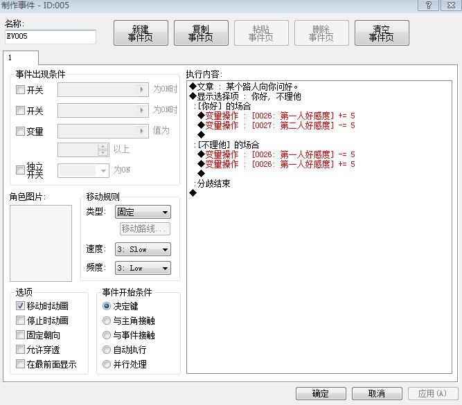
Task: Select the [你好] 的场合 branch line
Action: tap(223, 106)
